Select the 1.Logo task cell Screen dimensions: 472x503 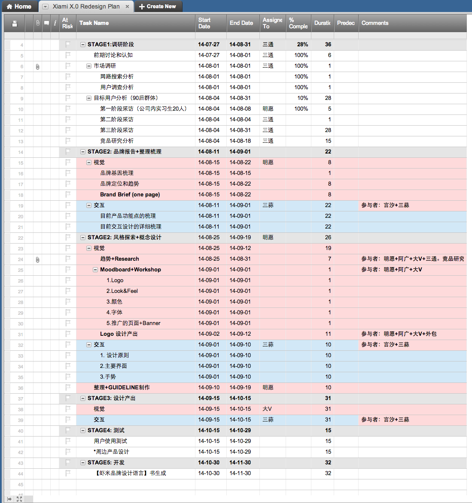pyautogui.click(x=136, y=280)
